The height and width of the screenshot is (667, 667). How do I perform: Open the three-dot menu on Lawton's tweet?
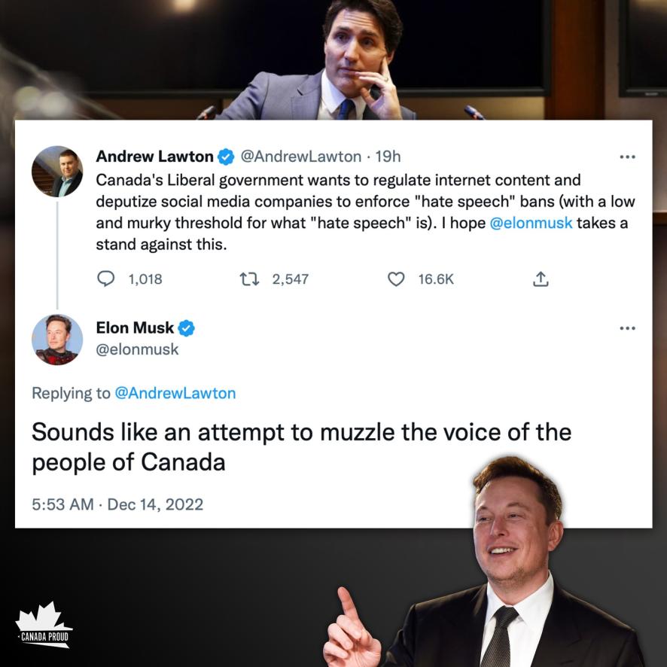click(x=627, y=157)
